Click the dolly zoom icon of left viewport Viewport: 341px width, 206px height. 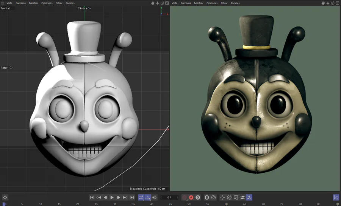[x=158, y=3]
